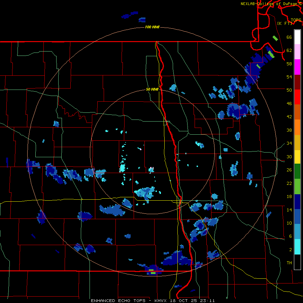Click the 10 value on the legend
303x303 pixels.
[289, 223]
